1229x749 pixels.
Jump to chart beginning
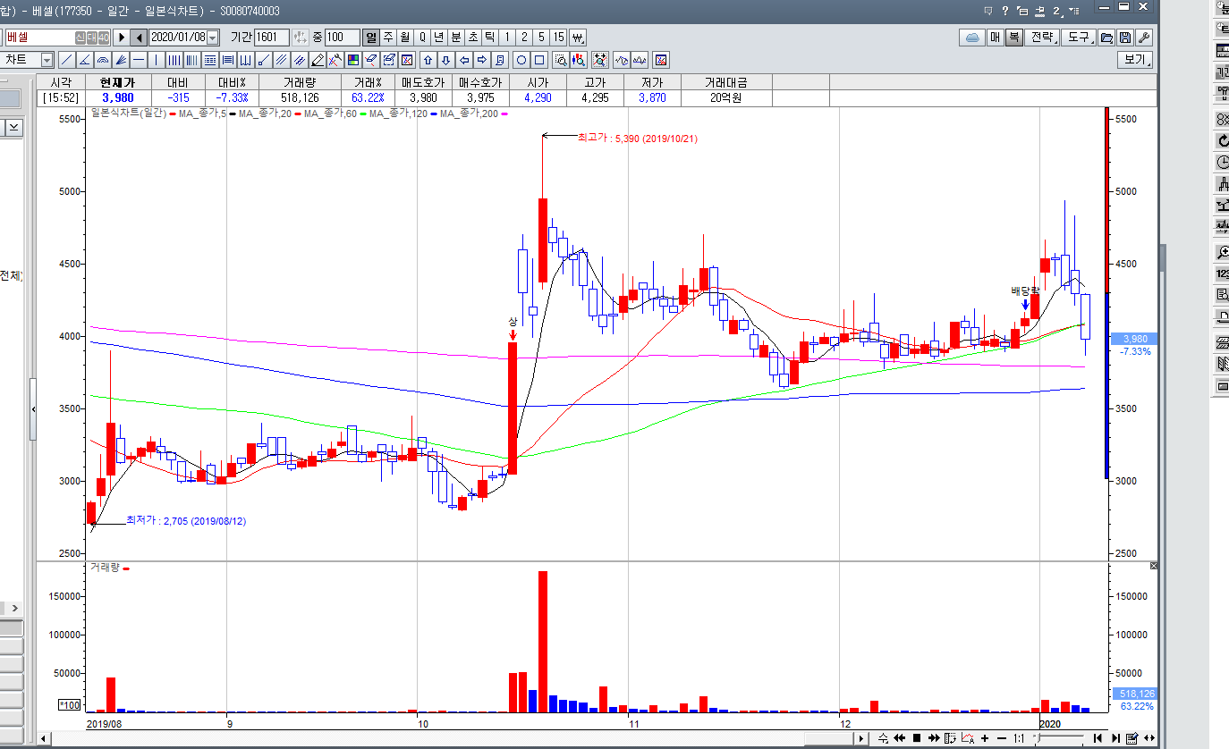click(1098, 738)
